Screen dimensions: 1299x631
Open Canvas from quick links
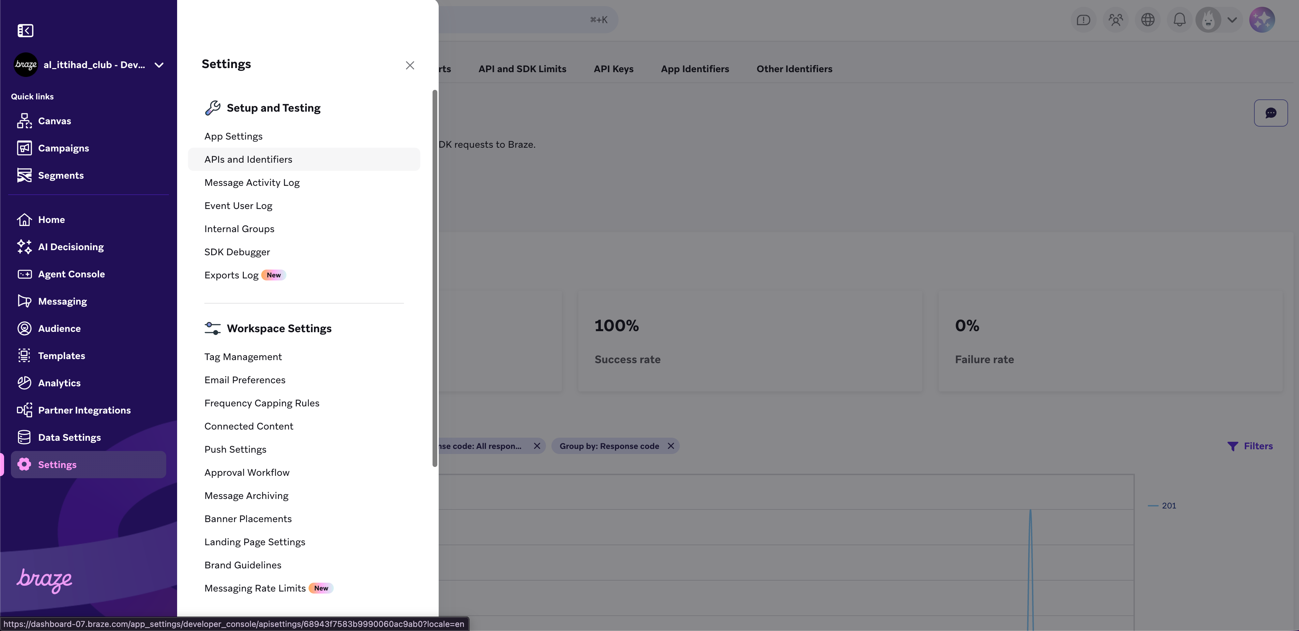click(54, 121)
